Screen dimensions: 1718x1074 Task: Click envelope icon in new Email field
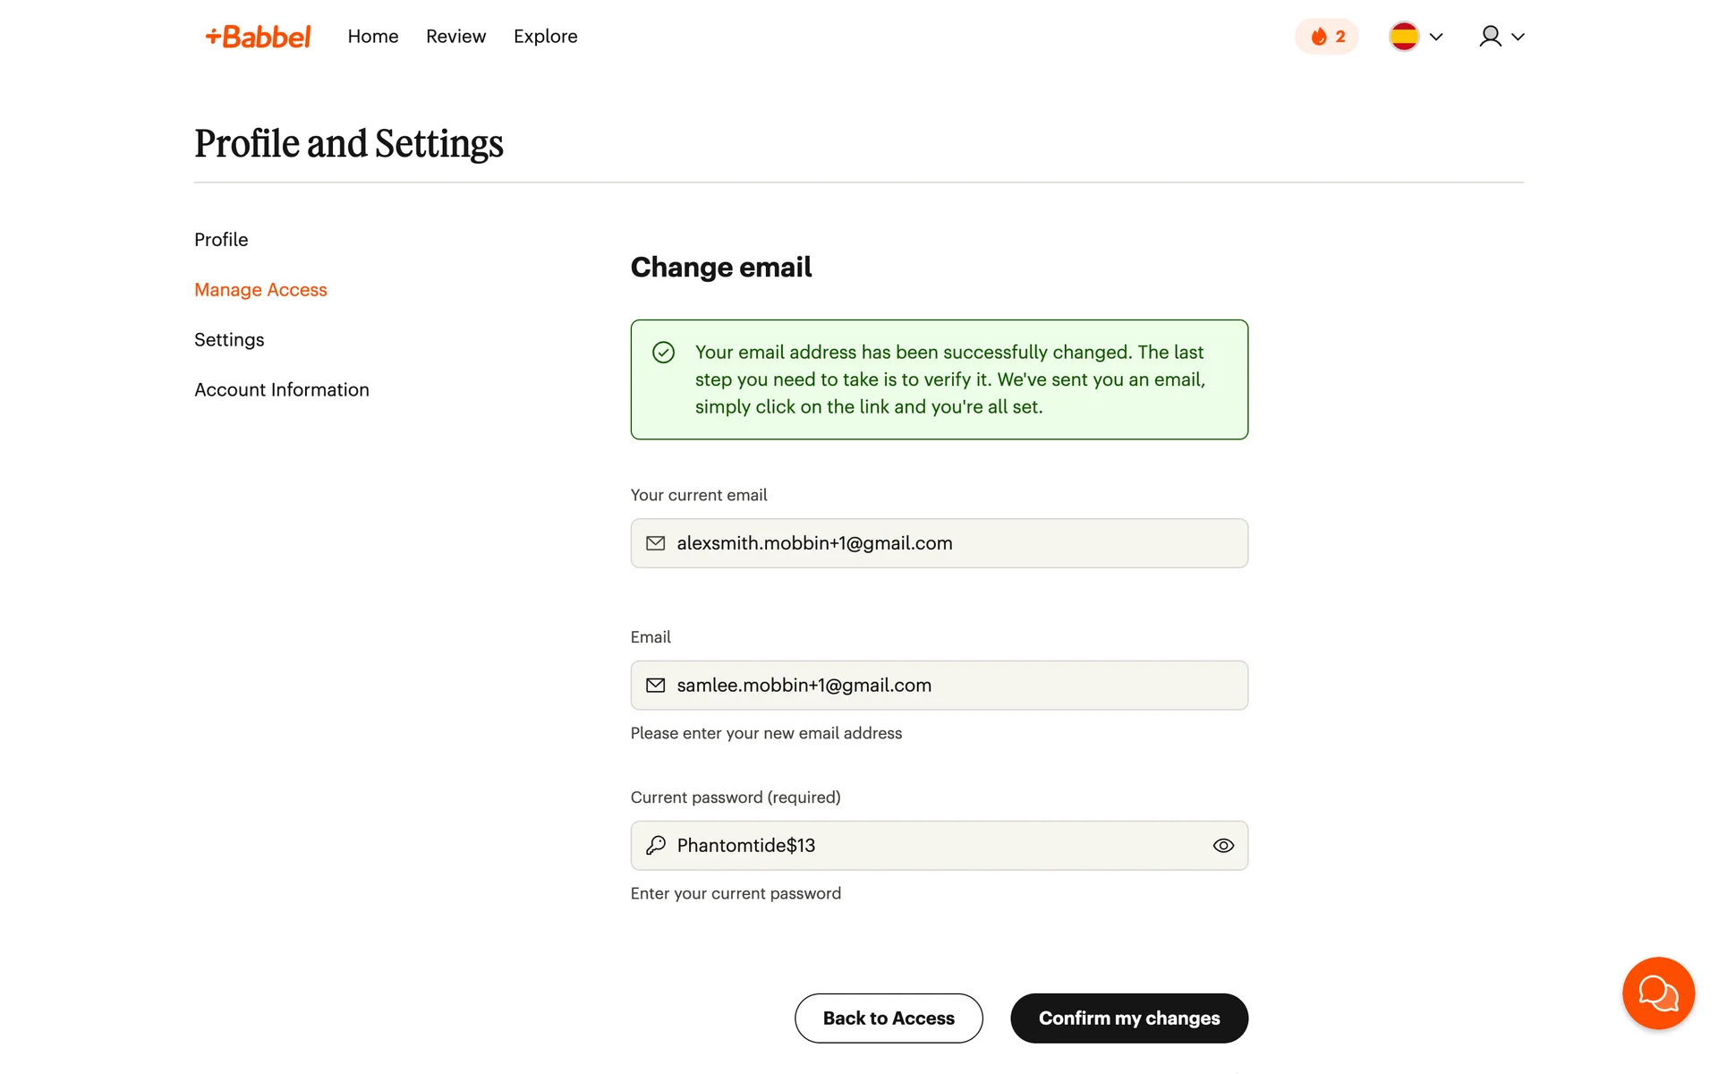click(x=656, y=686)
